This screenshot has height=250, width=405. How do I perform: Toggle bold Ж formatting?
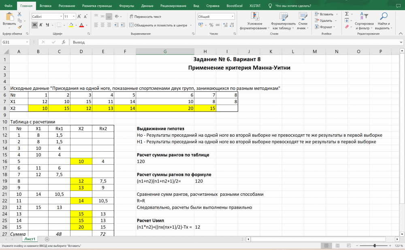coord(35,25)
